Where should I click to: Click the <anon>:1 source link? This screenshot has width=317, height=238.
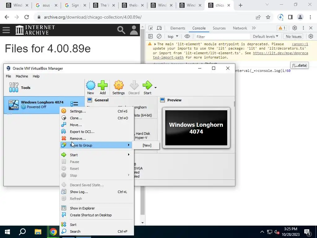[x=300, y=44]
